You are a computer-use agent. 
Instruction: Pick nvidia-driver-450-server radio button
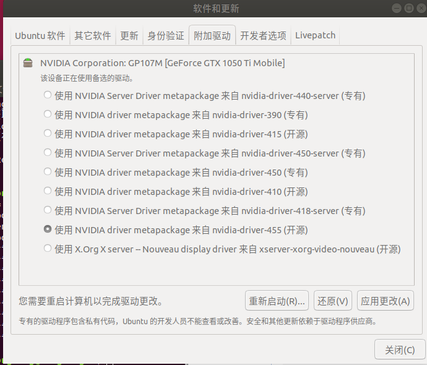pos(48,153)
